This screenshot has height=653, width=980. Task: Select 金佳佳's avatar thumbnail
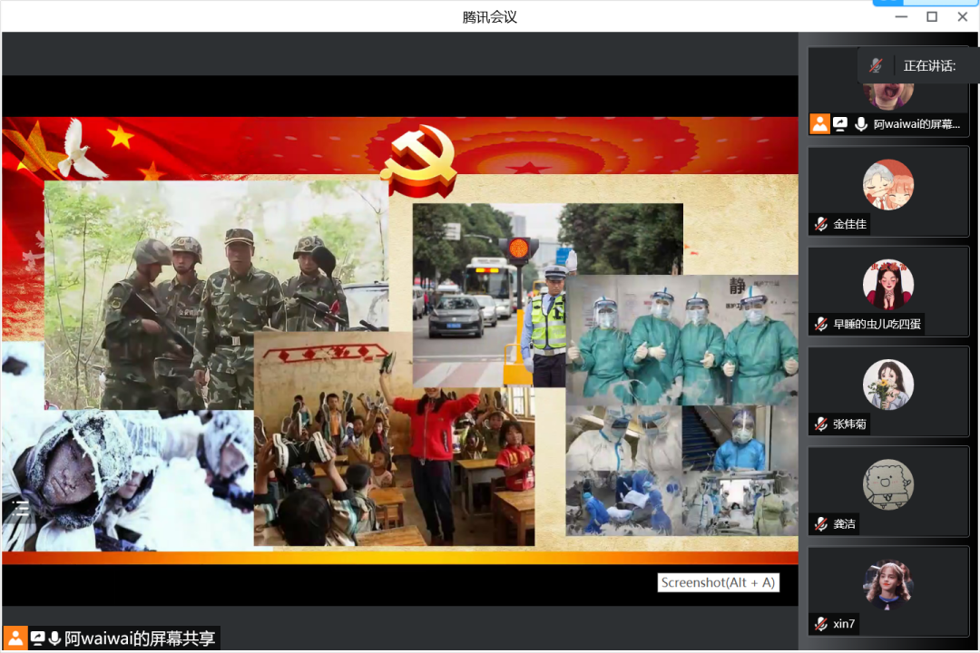coord(887,185)
